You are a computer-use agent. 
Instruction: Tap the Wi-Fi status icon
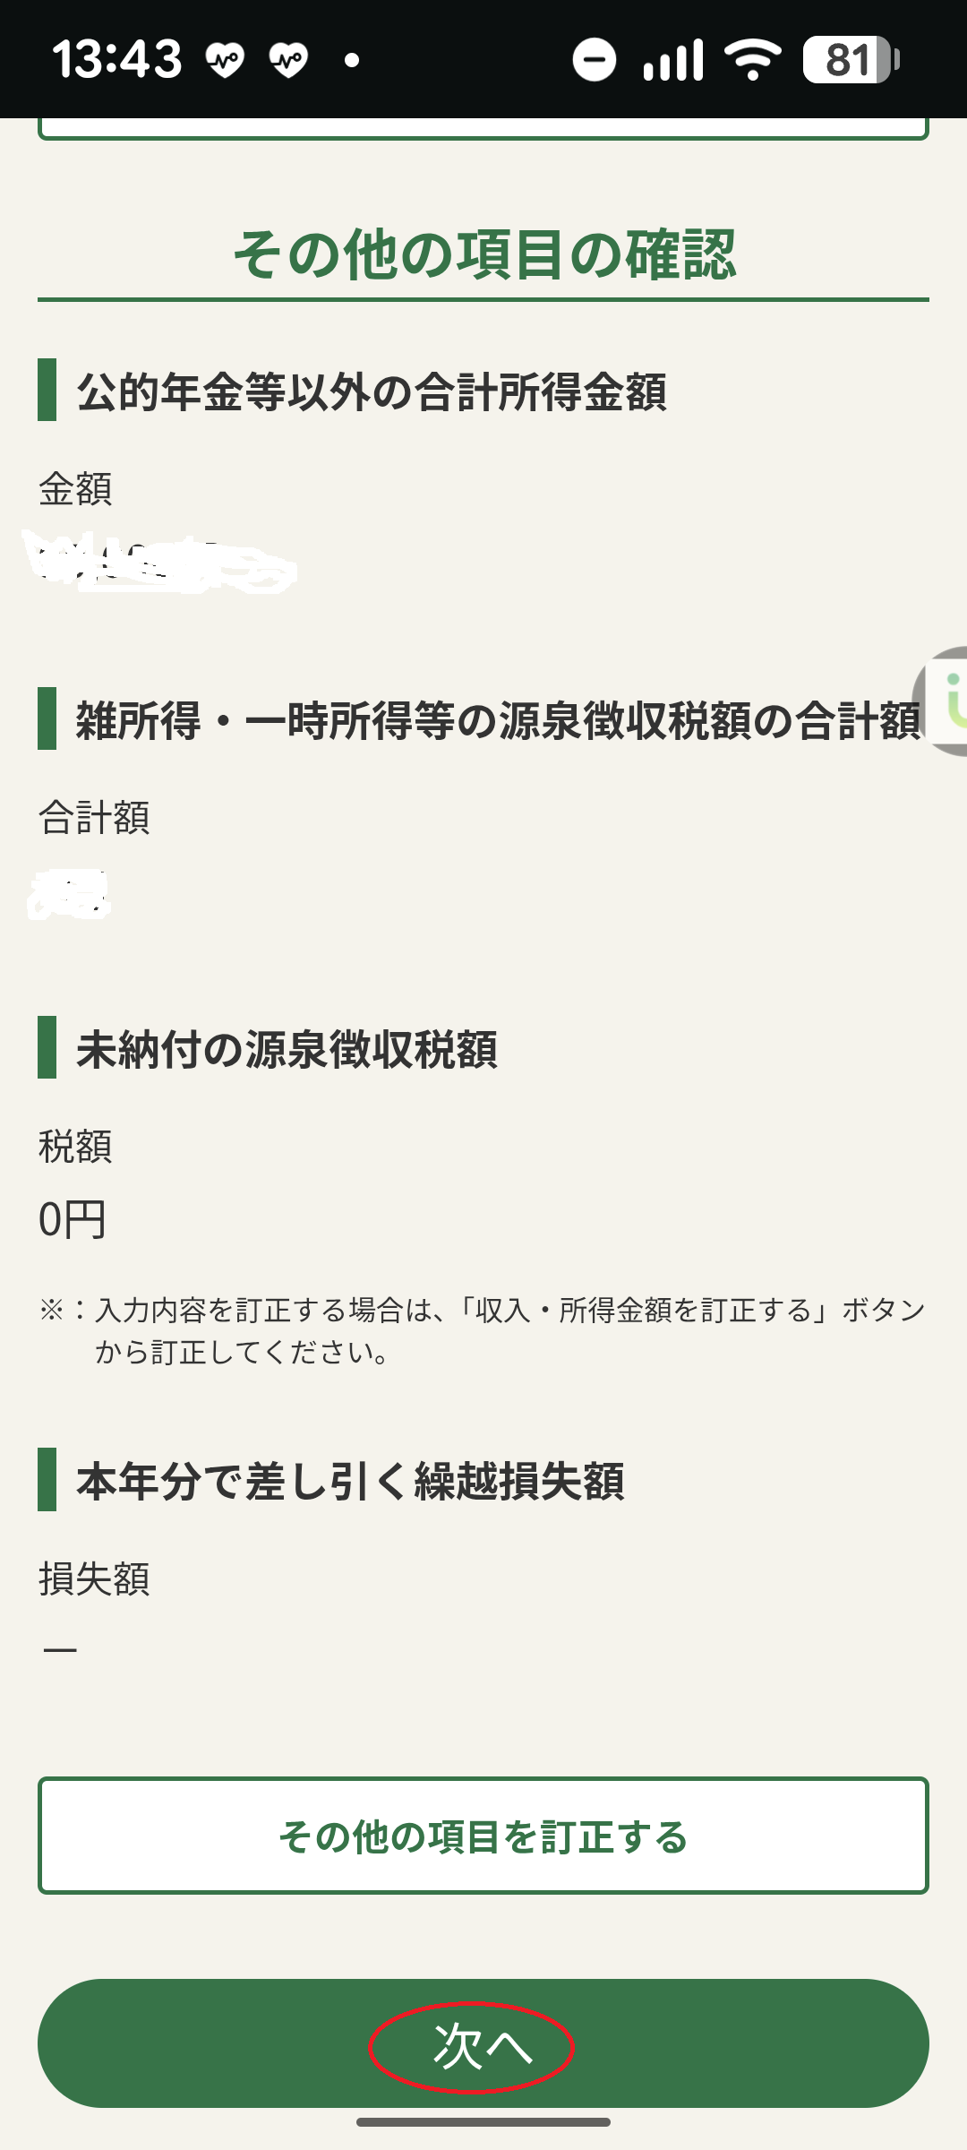pyautogui.click(x=752, y=60)
